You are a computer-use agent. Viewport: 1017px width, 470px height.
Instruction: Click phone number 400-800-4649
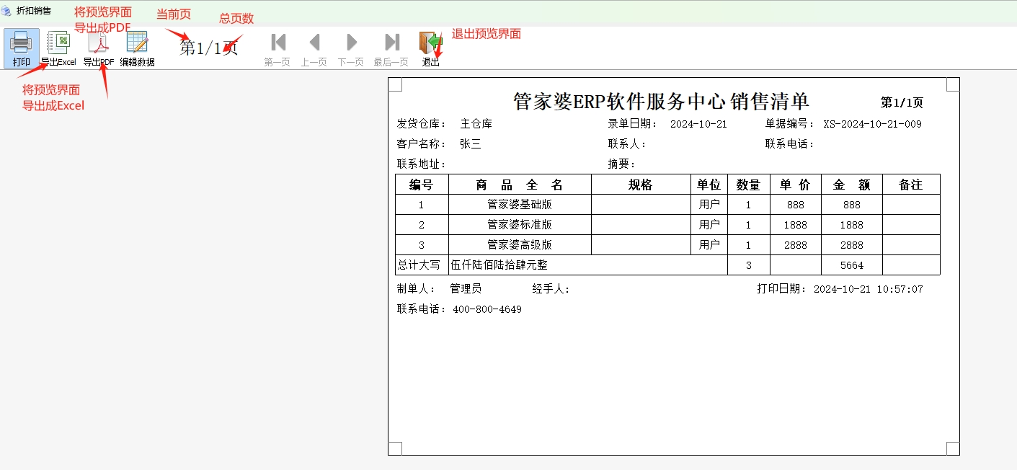pos(487,309)
